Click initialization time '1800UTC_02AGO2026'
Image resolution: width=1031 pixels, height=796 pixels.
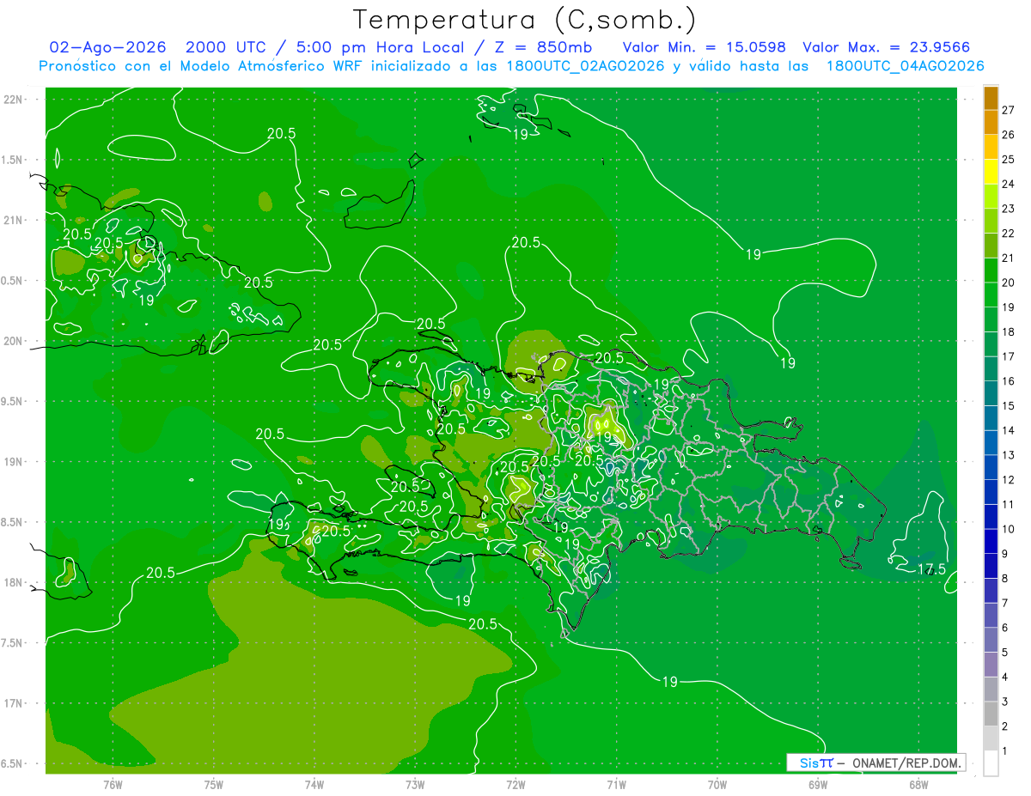585,66
